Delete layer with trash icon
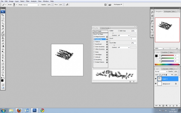Image resolution: width=181 pixels, height=113 pixels. click(177, 105)
